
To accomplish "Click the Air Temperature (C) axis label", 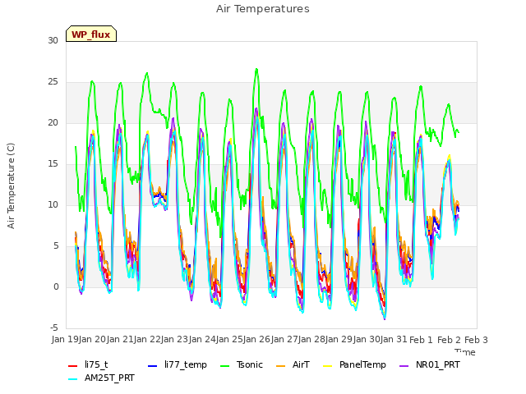I will point(11,186).
